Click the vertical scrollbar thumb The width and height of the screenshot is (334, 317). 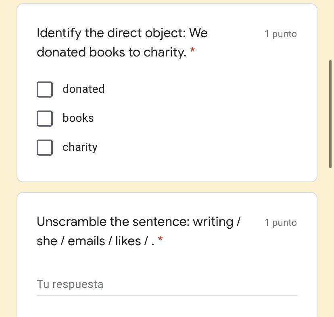pos(331,114)
